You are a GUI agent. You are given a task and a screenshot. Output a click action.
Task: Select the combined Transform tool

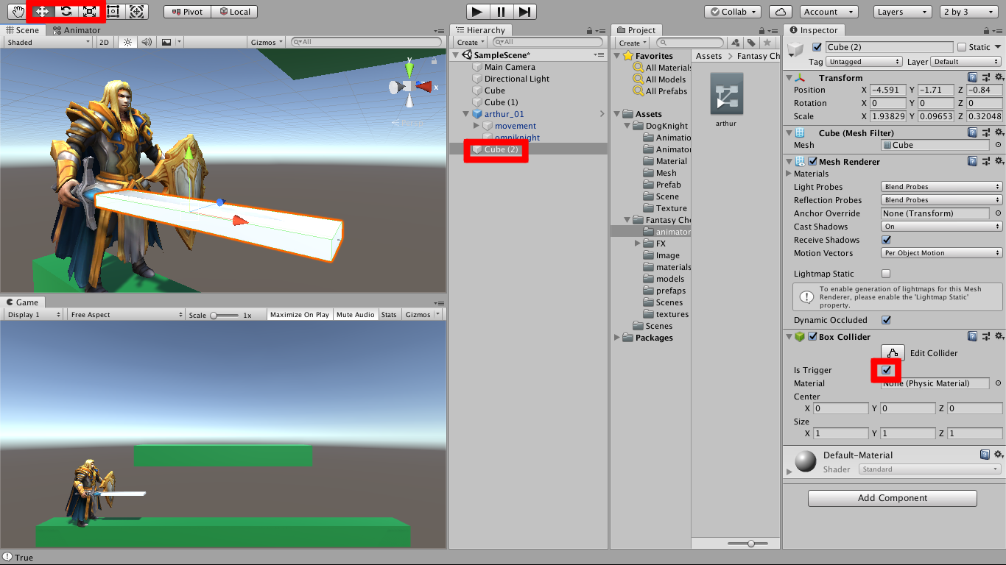[136, 12]
